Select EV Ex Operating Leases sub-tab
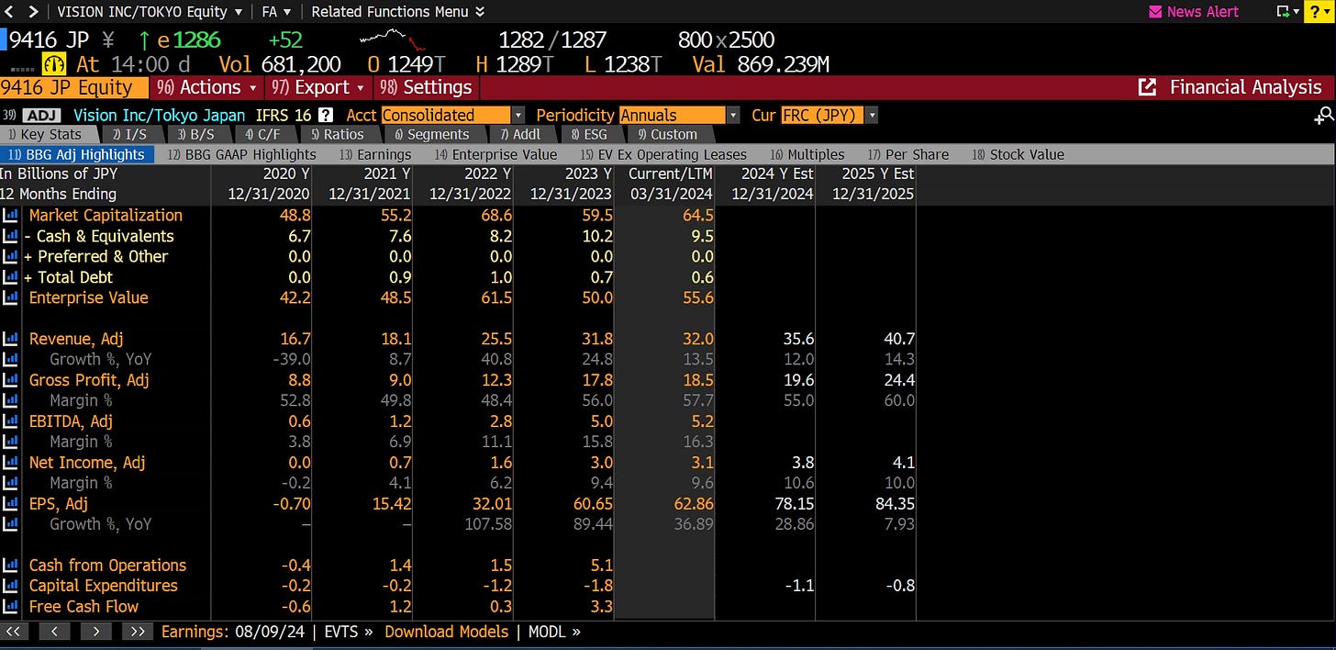This screenshot has width=1336, height=650. pos(663,154)
